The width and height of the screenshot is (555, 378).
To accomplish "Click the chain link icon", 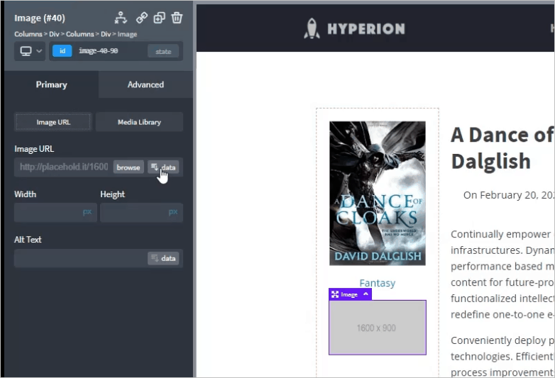I will (141, 18).
